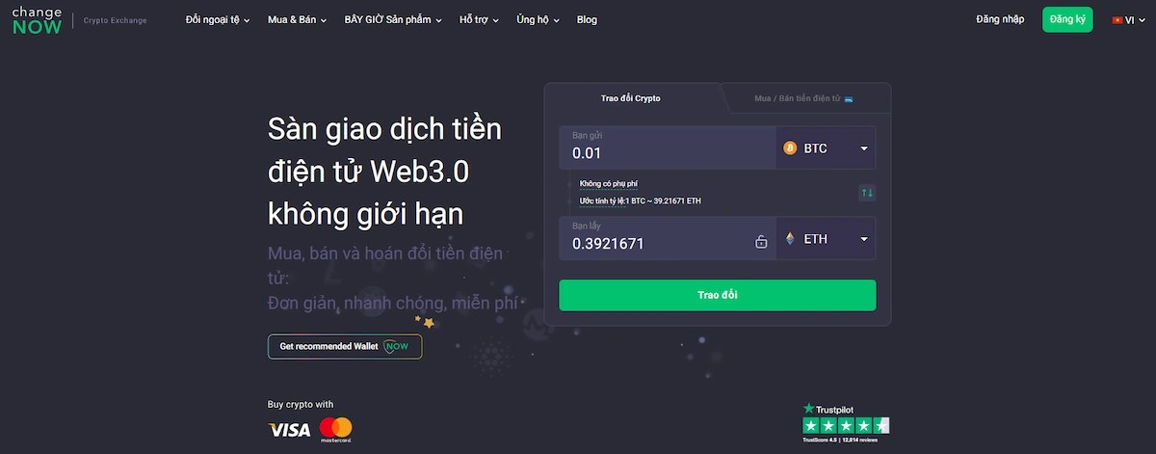Image resolution: width=1156 pixels, height=454 pixels.
Task: Open the VI language dropdown
Action: click(x=1128, y=19)
